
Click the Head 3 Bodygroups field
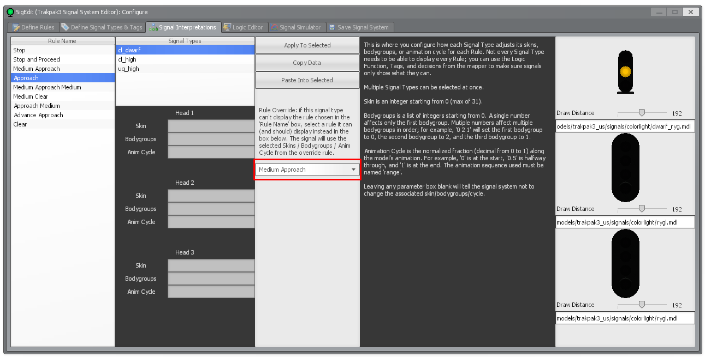(211, 279)
